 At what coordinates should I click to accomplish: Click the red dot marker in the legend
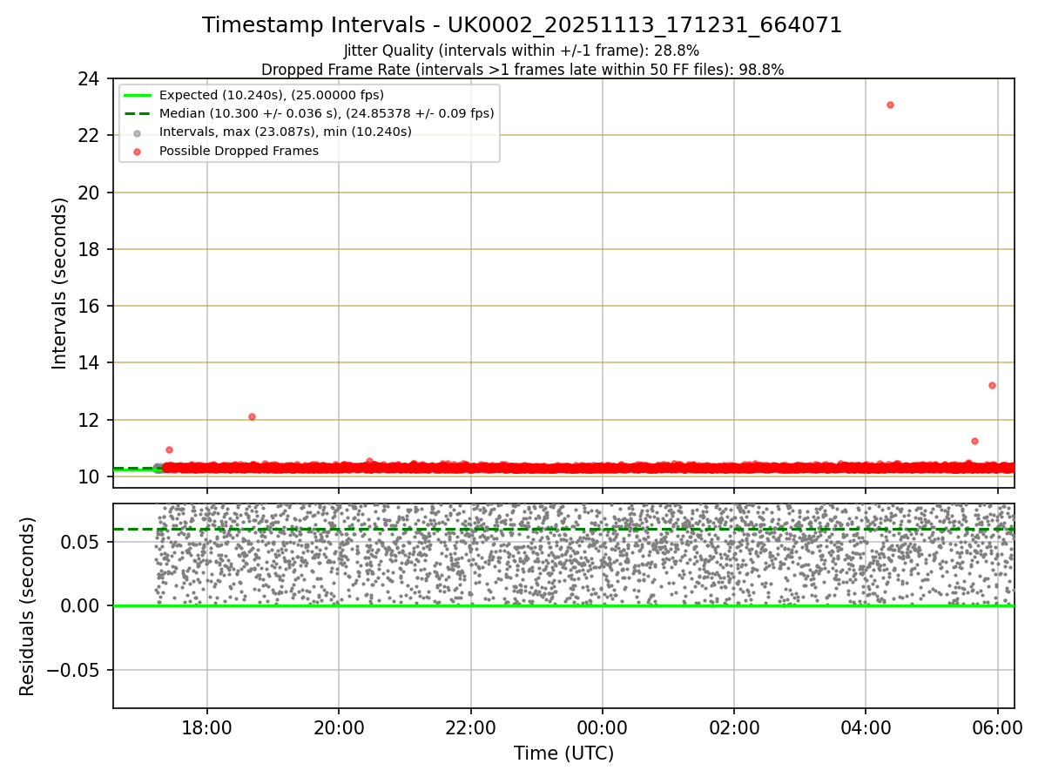pyautogui.click(x=137, y=151)
